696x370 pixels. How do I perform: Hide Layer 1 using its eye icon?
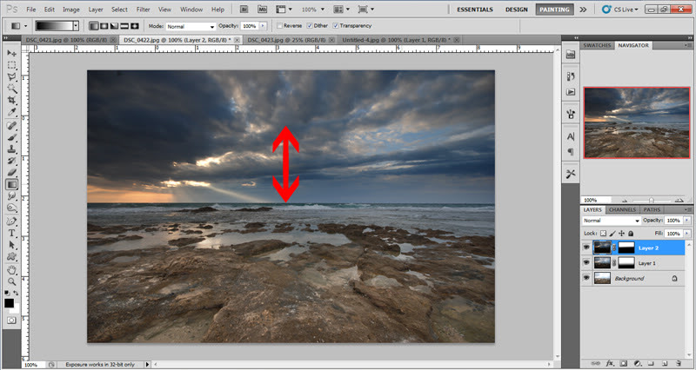[586, 263]
